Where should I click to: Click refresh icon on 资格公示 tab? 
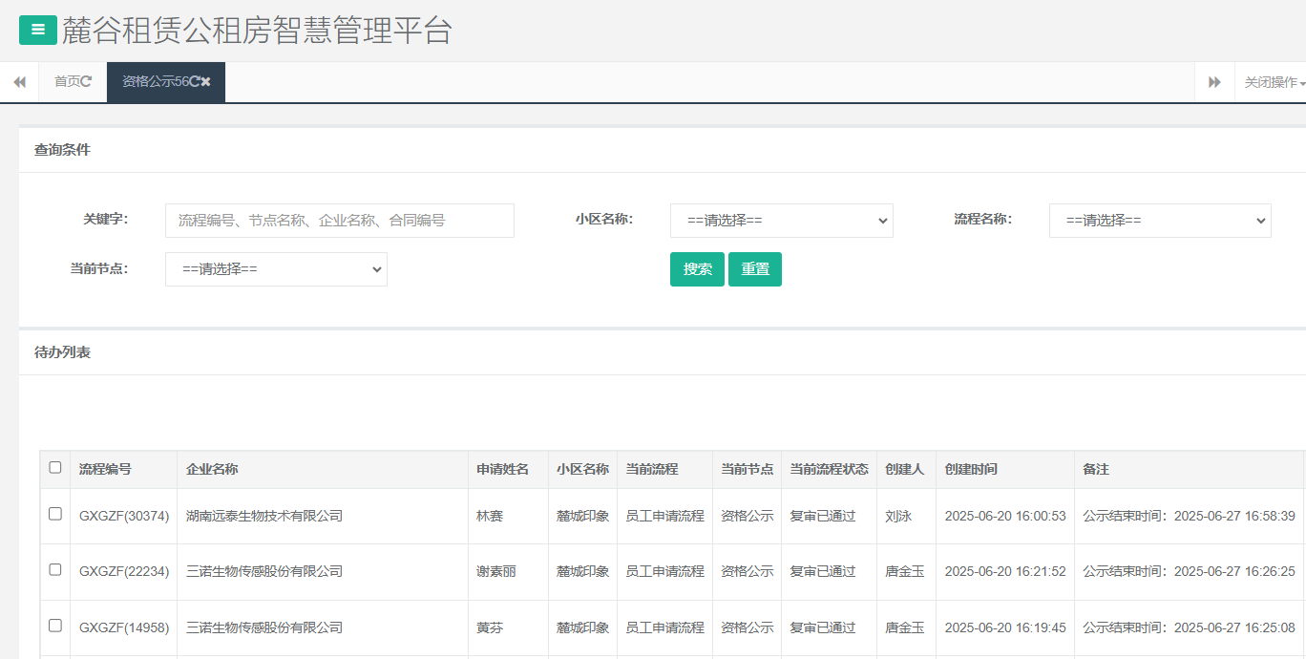coord(194,82)
